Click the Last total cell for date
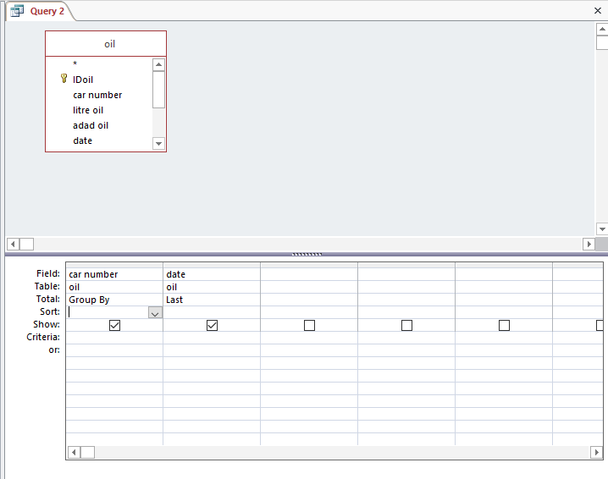 [212, 300]
